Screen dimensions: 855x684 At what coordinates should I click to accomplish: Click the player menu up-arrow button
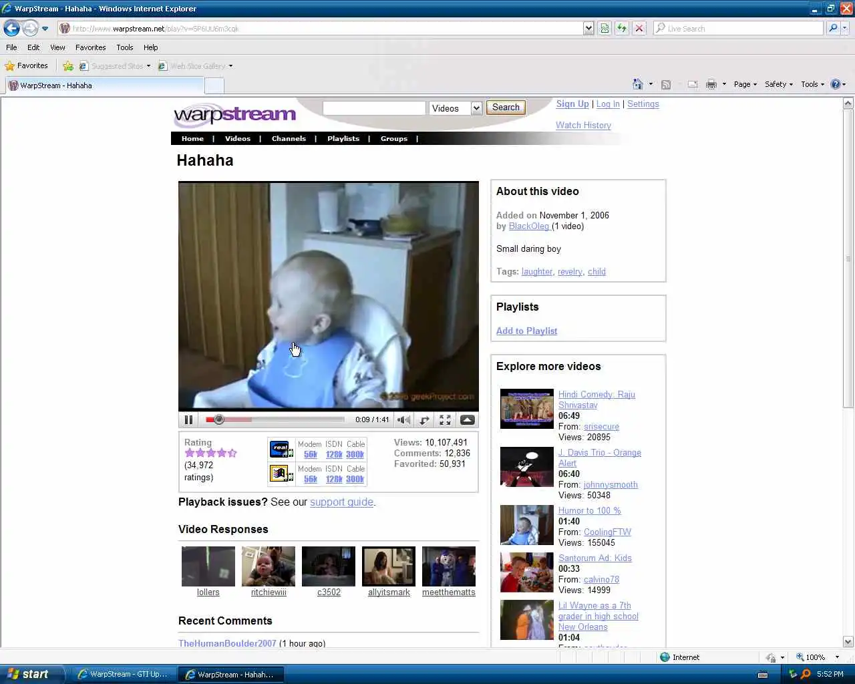click(468, 420)
